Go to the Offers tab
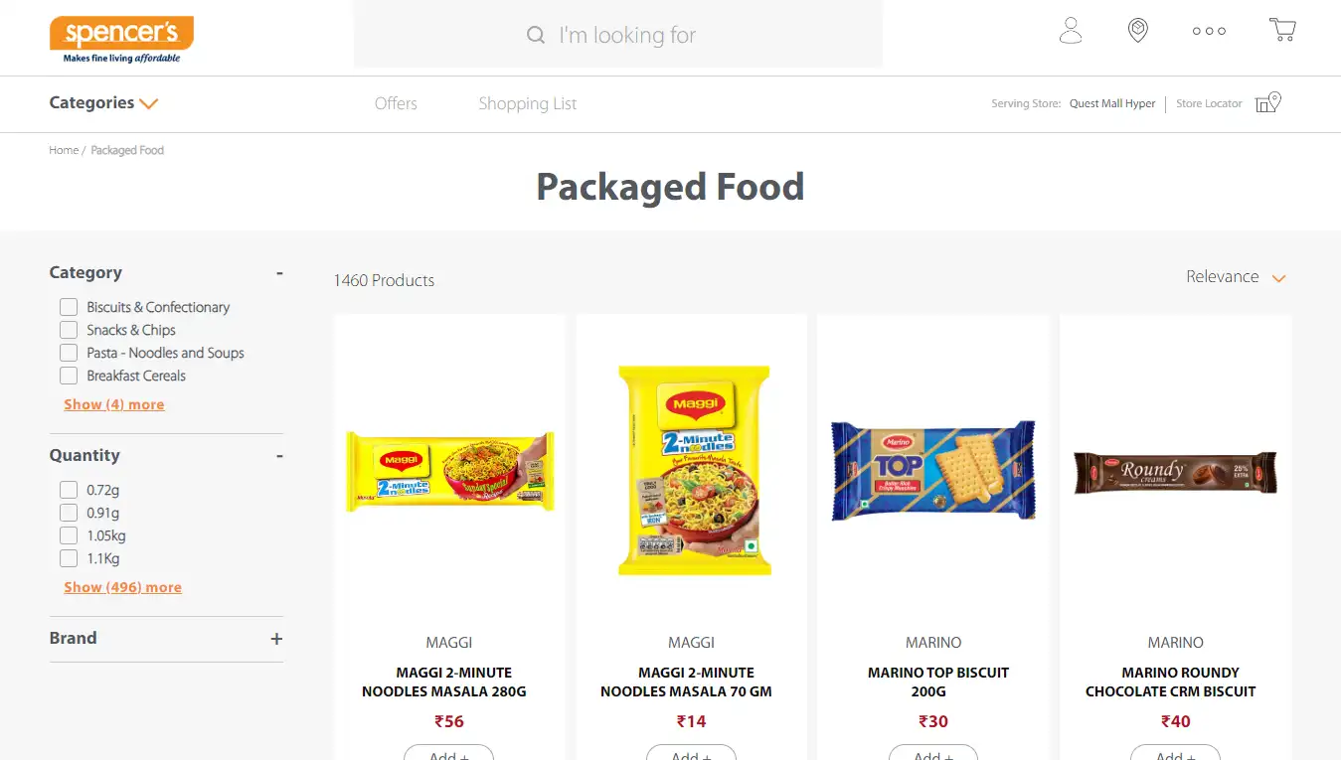Screen dimensions: 1341x760 [396, 103]
